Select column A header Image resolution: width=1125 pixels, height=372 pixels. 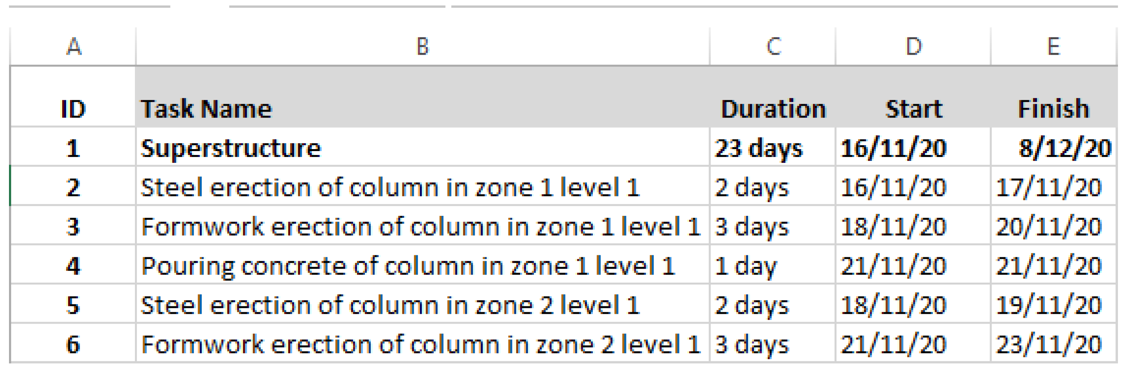(74, 46)
